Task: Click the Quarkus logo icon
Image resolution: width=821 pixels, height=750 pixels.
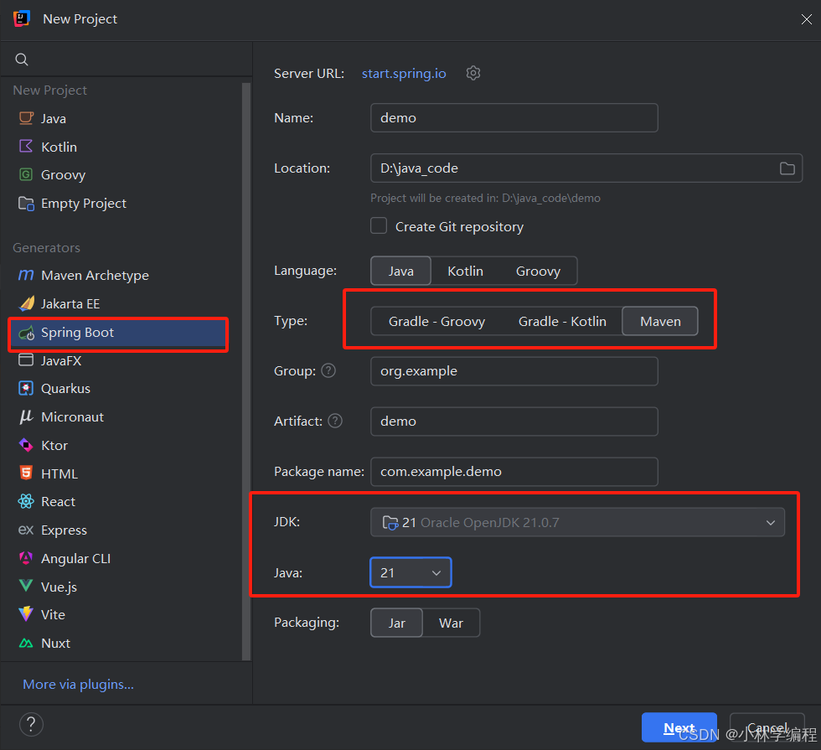Action: [x=26, y=388]
